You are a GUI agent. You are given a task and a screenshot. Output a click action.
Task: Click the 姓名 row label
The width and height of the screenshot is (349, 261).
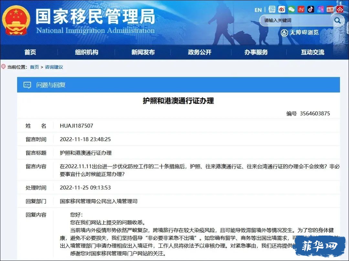tap(36, 126)
